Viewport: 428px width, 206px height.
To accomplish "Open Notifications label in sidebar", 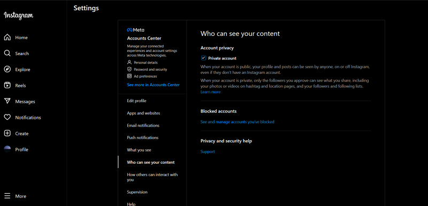I will [x=28, y=118].
